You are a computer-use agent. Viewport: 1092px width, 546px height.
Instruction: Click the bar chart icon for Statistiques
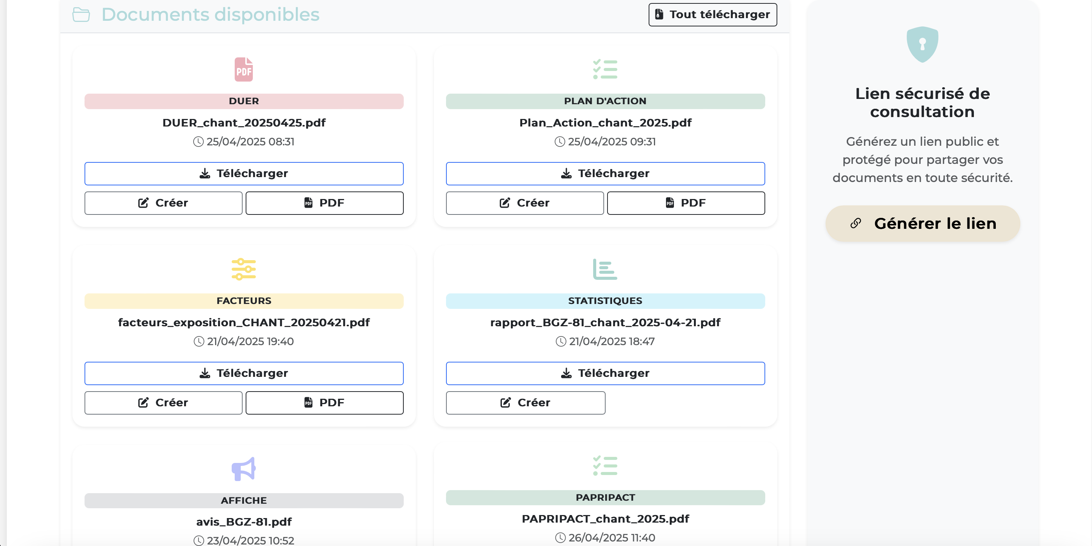click(x=605, y=269)
